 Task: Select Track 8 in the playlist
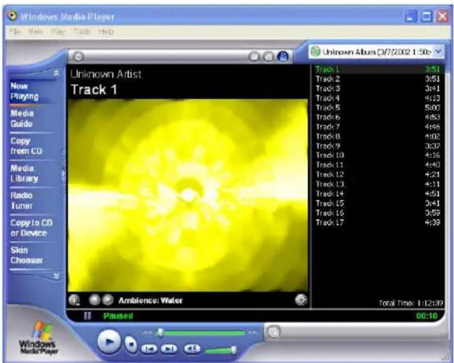click(x=378, y=137)
